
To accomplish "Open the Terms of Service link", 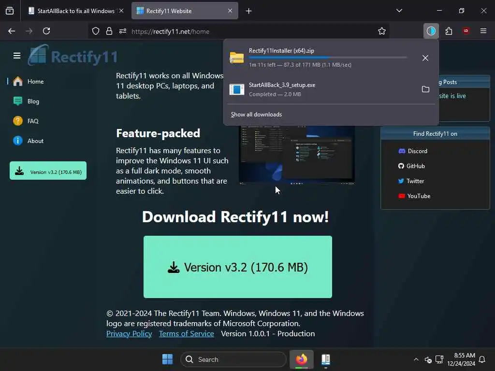I will pyautogui.click(x=186, y=334).
